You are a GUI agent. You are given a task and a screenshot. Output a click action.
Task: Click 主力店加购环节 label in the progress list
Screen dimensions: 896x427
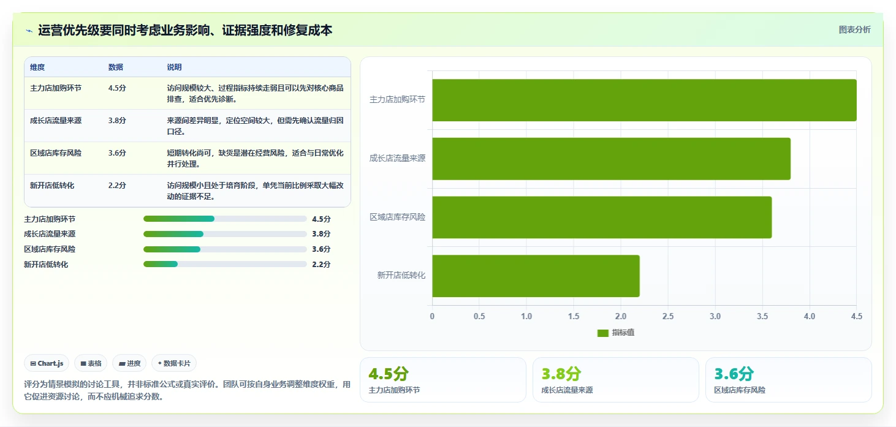pos(50,219)
